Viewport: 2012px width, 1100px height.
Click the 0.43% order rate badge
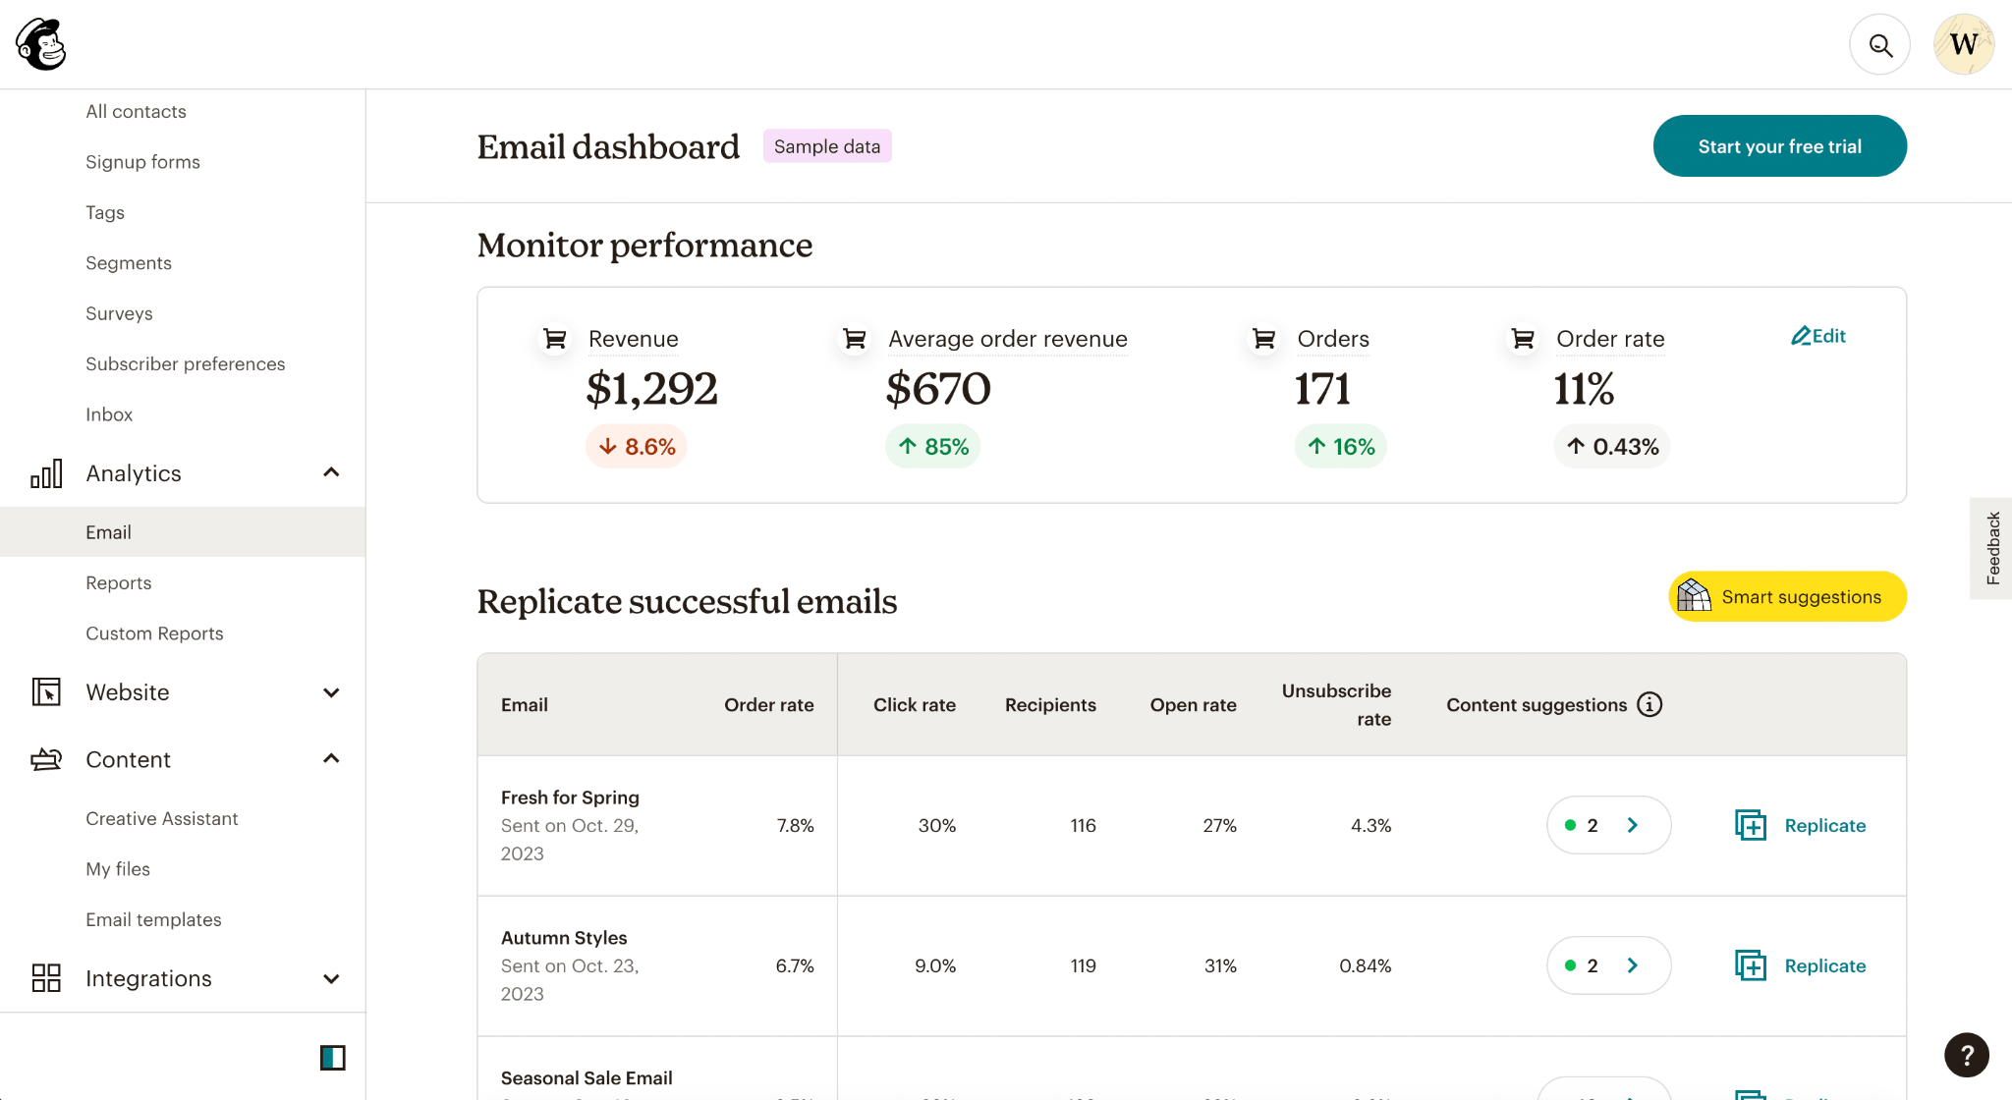[x=1611, y=447]
